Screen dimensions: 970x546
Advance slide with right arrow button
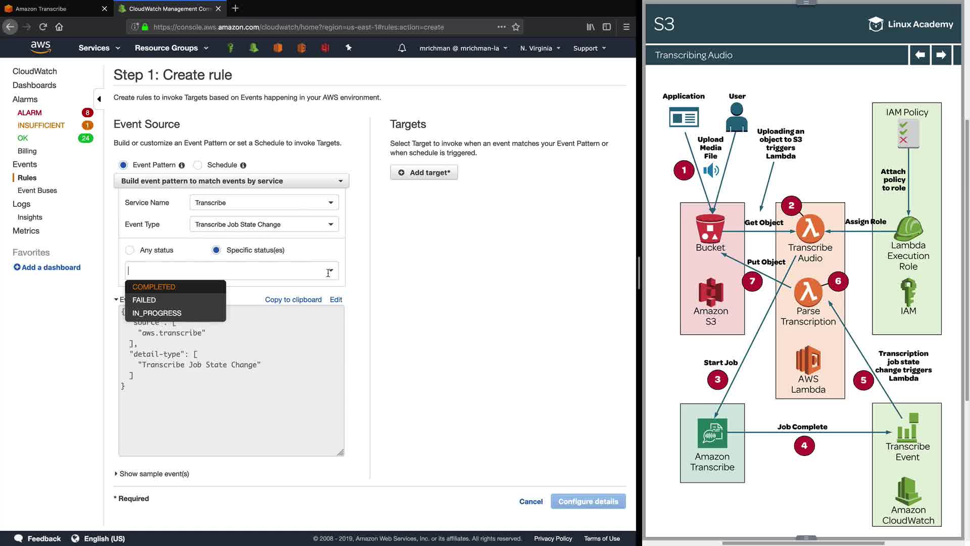[941, 55]
